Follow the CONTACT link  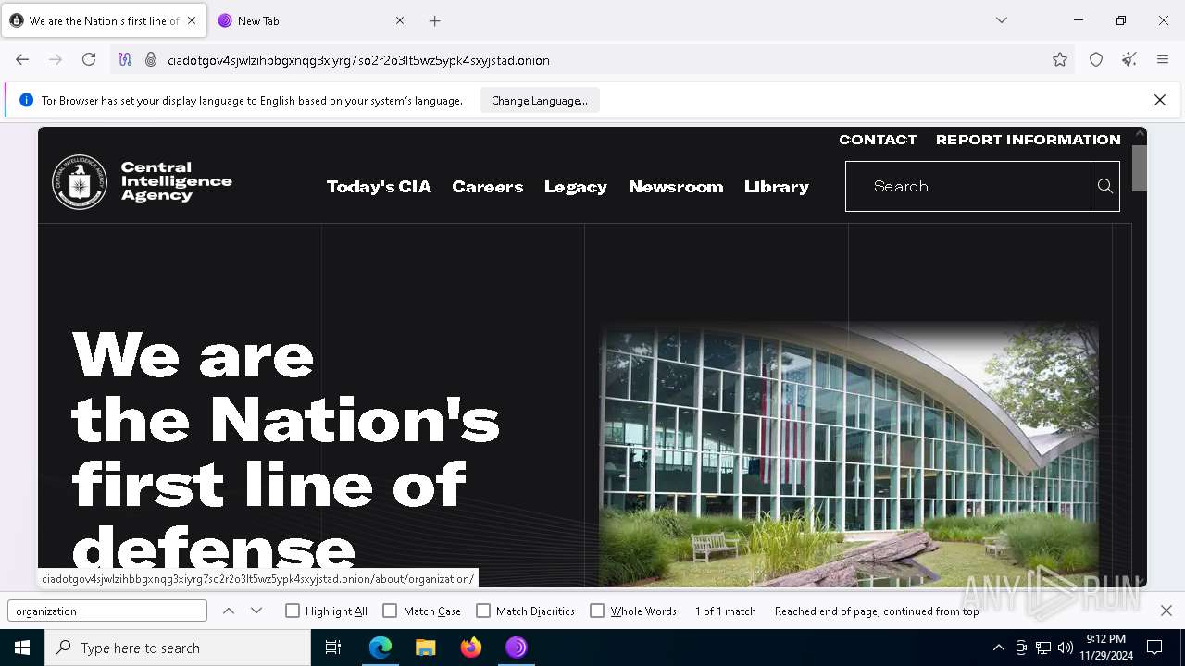(878, 140)
